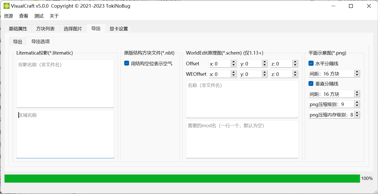The height and width of the screenshot is (194, 378).
Task: Focus the 投影名称 text field
Action: click(x=65, y=84)
